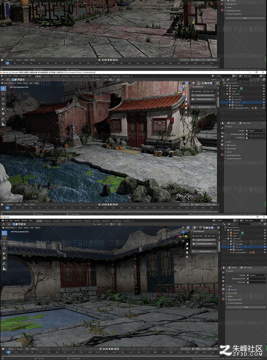Toggle DAZ_ENV_0 checkbox in bottom outliner
267x360 pixels.
tap(231, 250)
